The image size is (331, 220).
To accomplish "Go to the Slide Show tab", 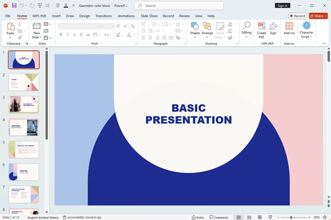I will tap(149, 16).
